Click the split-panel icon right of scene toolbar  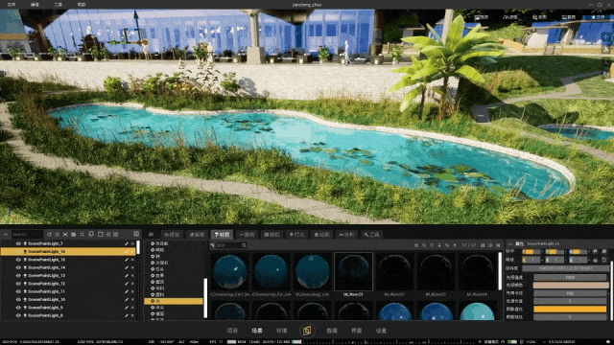(136, 234)
